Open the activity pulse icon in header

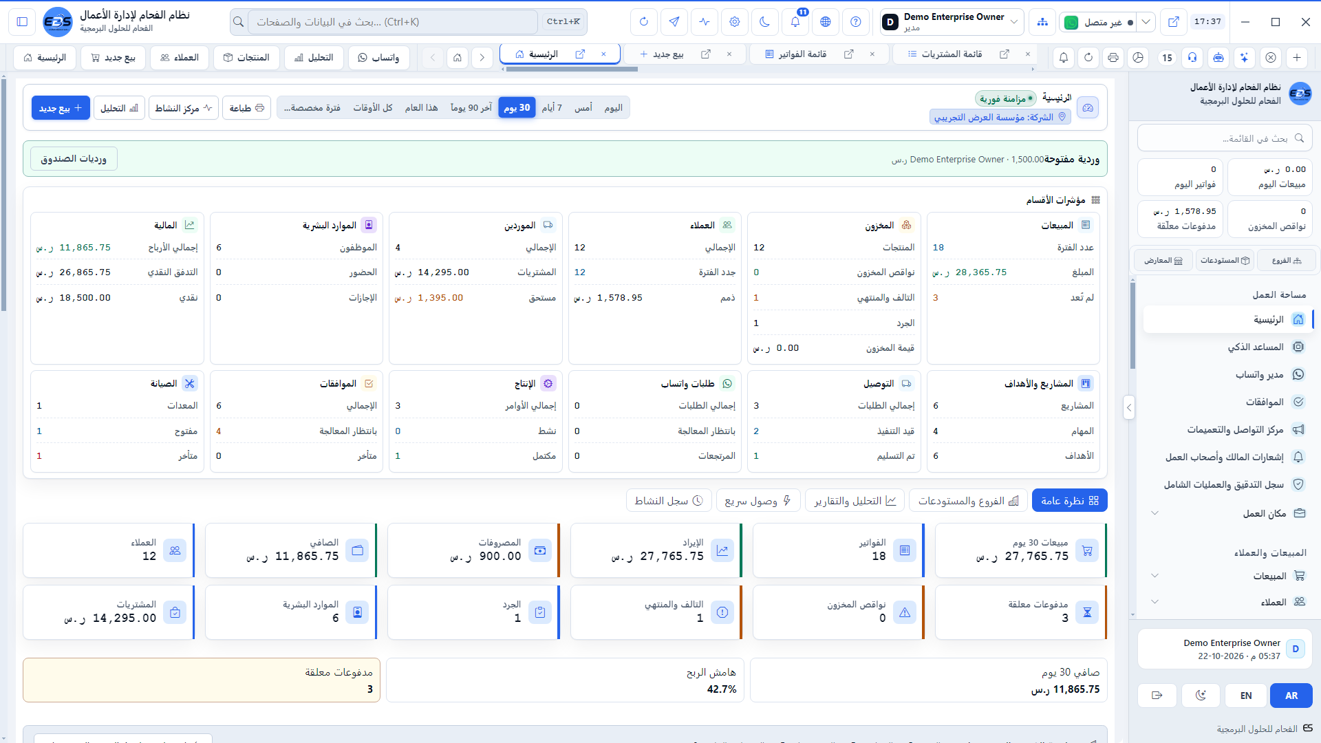tap(705, 22)
